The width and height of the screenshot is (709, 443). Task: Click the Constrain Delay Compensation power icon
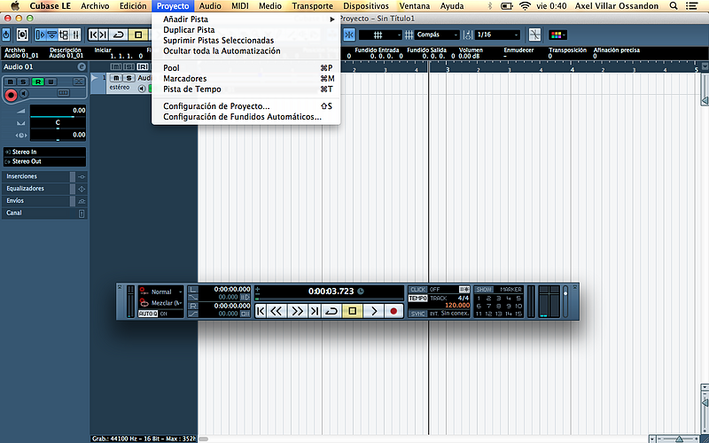click(6, 35)
